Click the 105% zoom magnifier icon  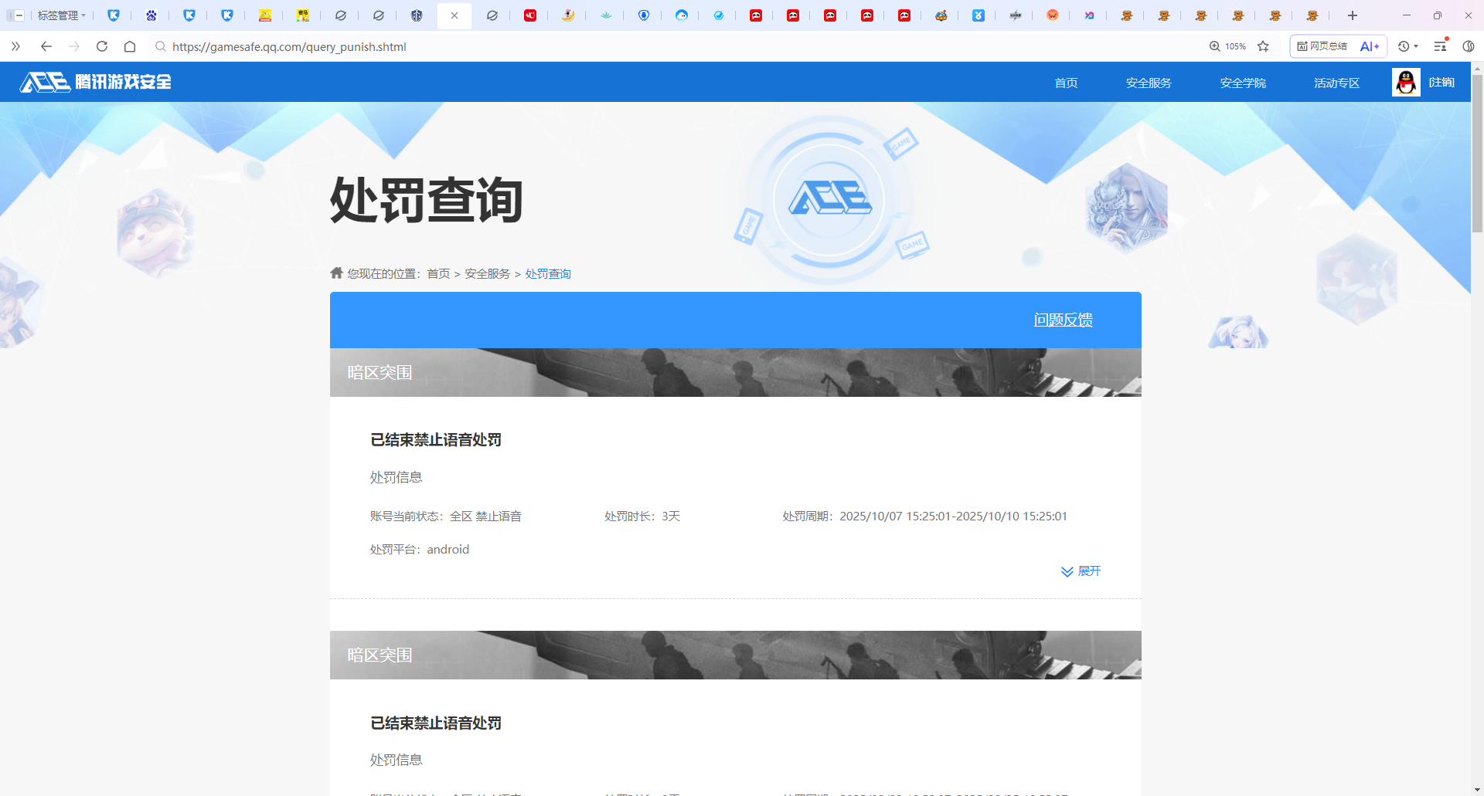[x=1215, y=46]
